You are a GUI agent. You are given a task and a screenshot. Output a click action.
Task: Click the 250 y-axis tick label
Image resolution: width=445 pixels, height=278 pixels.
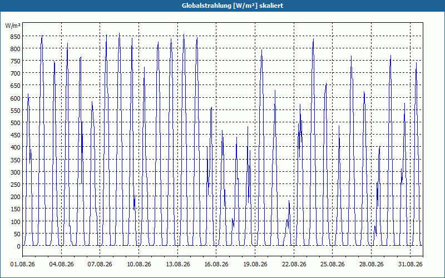[x=15, y=185]
